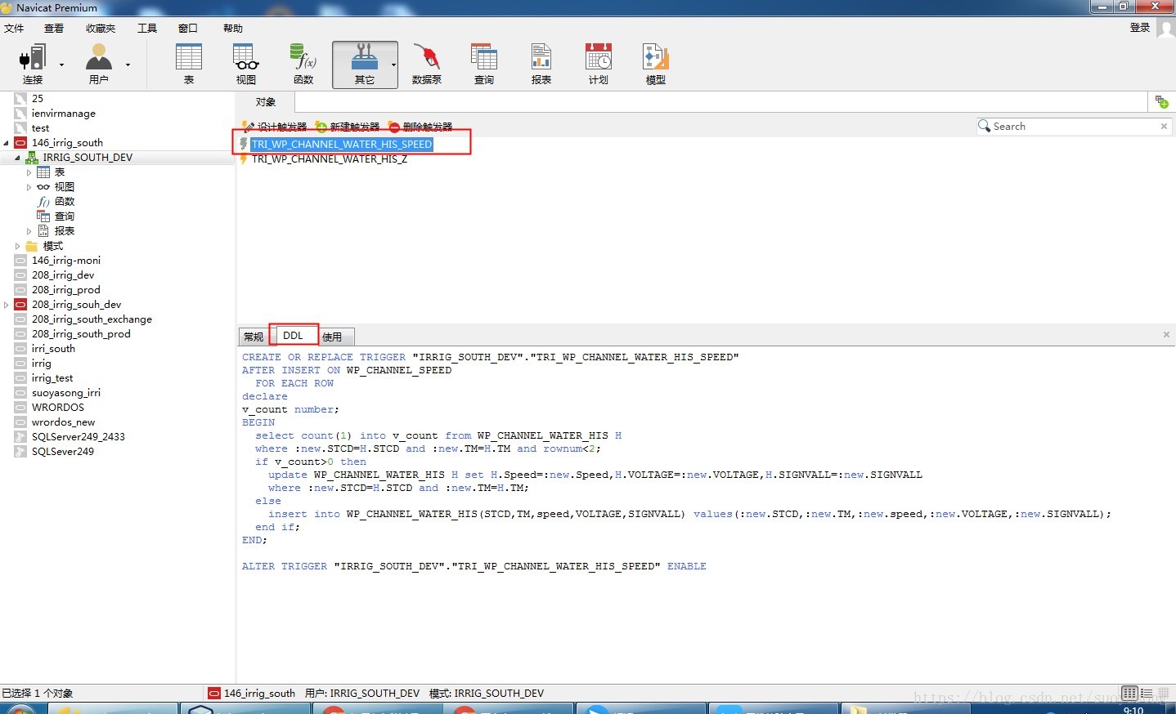This screenshot has width=1176, height=714.
Task: Open the 报表 report toolbar icon
Action: 541,64
